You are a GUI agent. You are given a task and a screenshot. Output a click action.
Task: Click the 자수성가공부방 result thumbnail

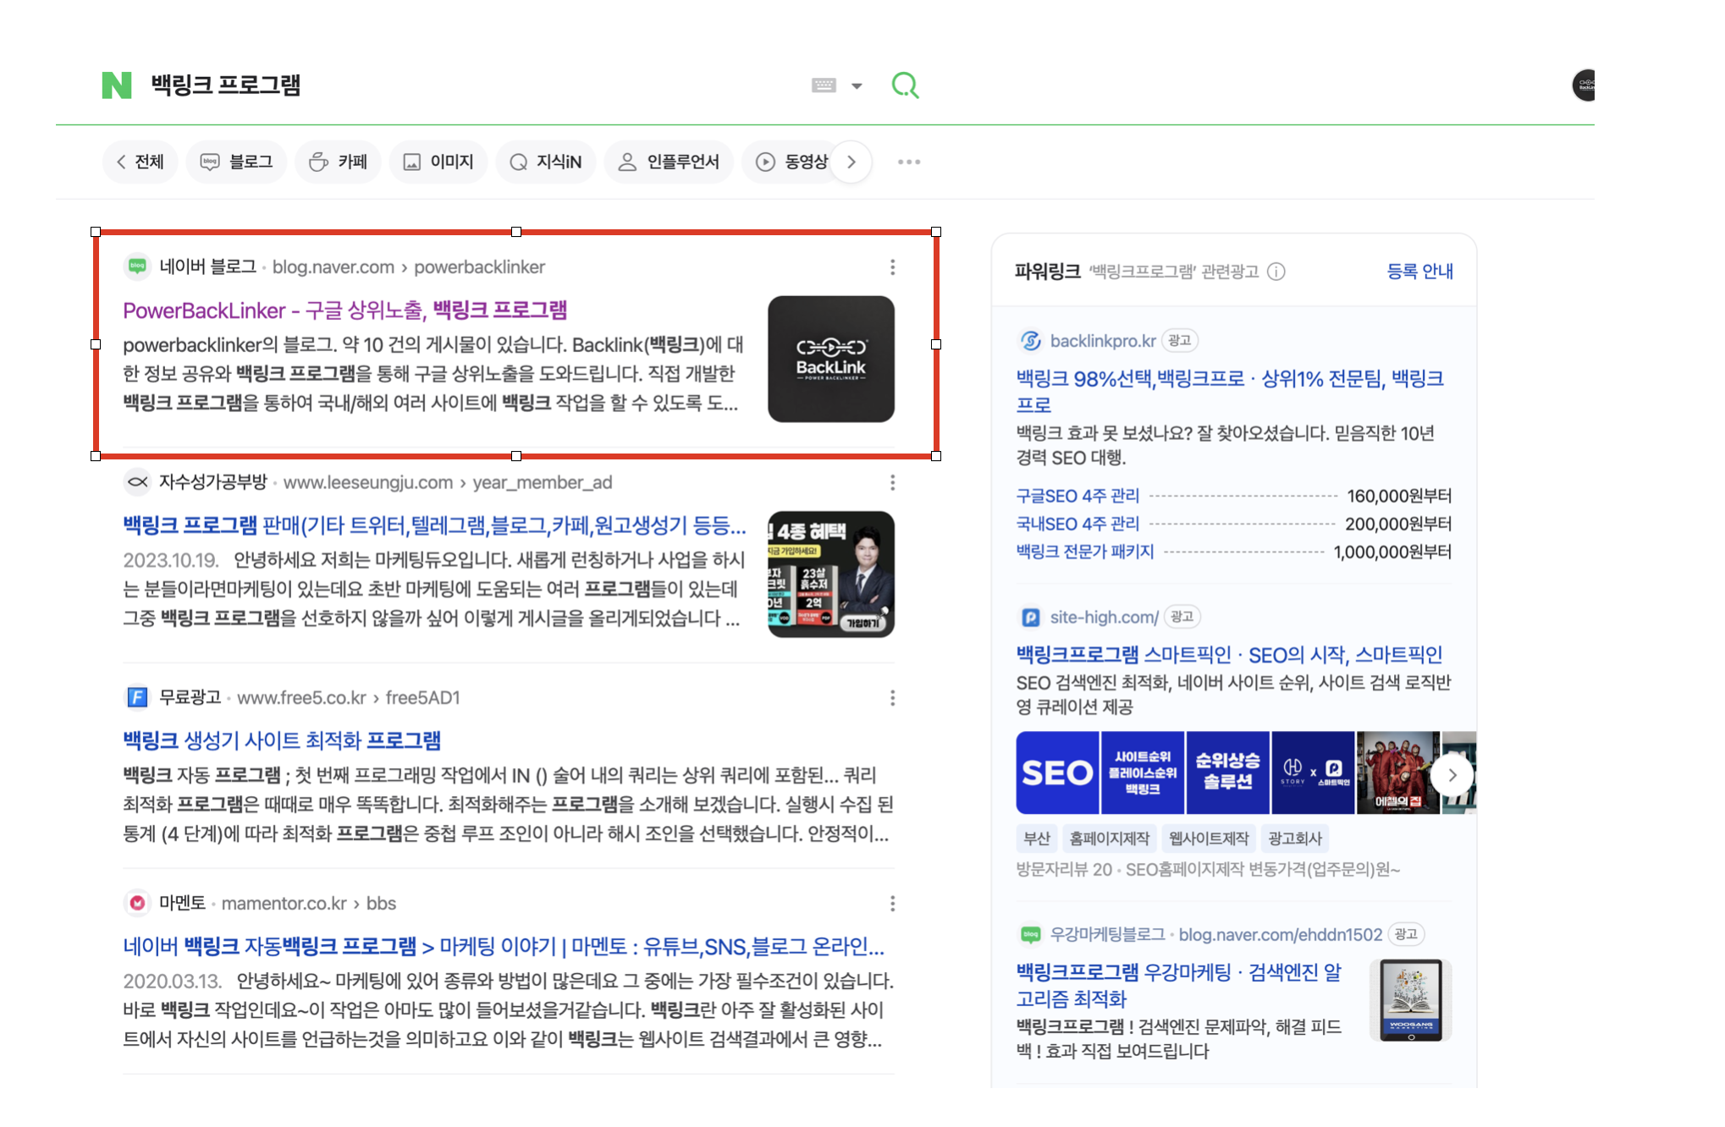tap(831, 574)
